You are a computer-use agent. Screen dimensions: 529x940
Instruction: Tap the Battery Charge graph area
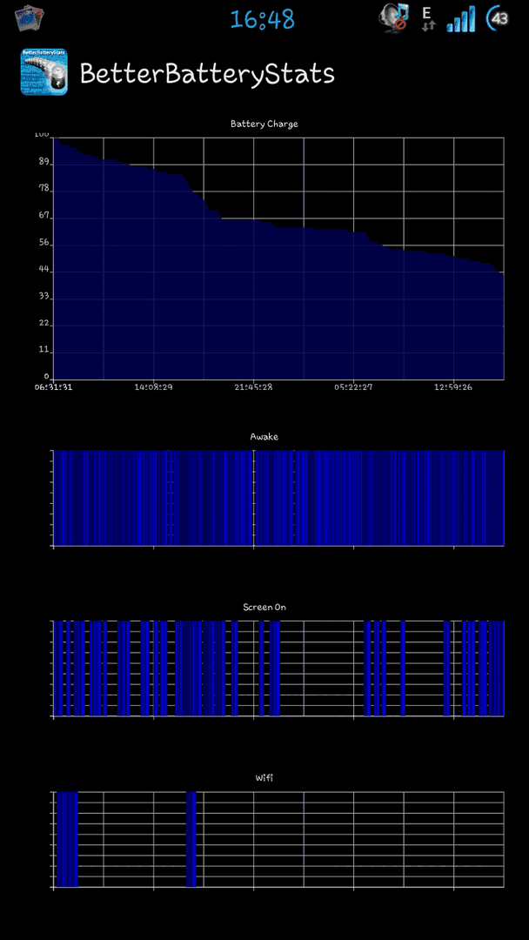[x=278, y=258]
